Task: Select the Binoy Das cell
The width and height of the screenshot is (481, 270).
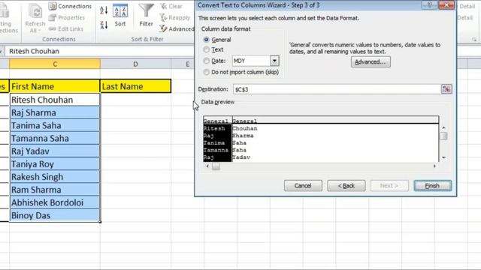Action: click(x=55, y=215)
